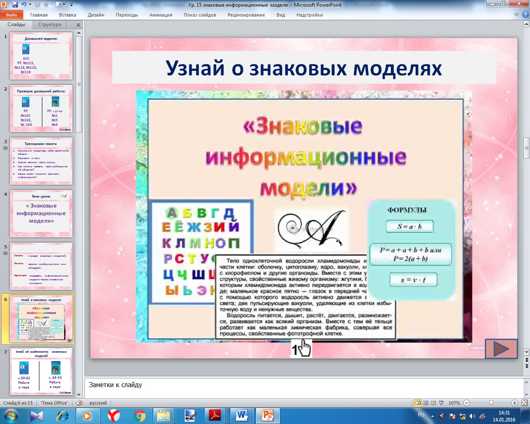Switch to the Структура pane tab
The width and height of the screenshot is (530, 424).
(x=50, y=24)
